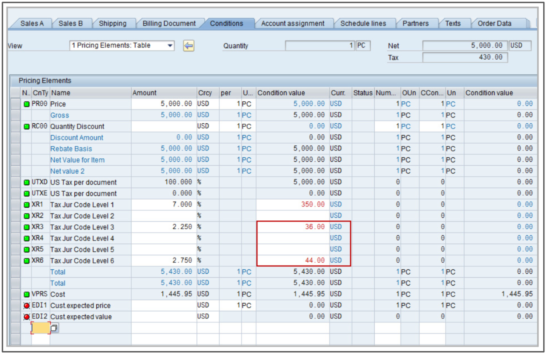This screenshot has width=548, height=355.
Task: Click the yellow back arrow icon beside View
Action: [188, 46]
